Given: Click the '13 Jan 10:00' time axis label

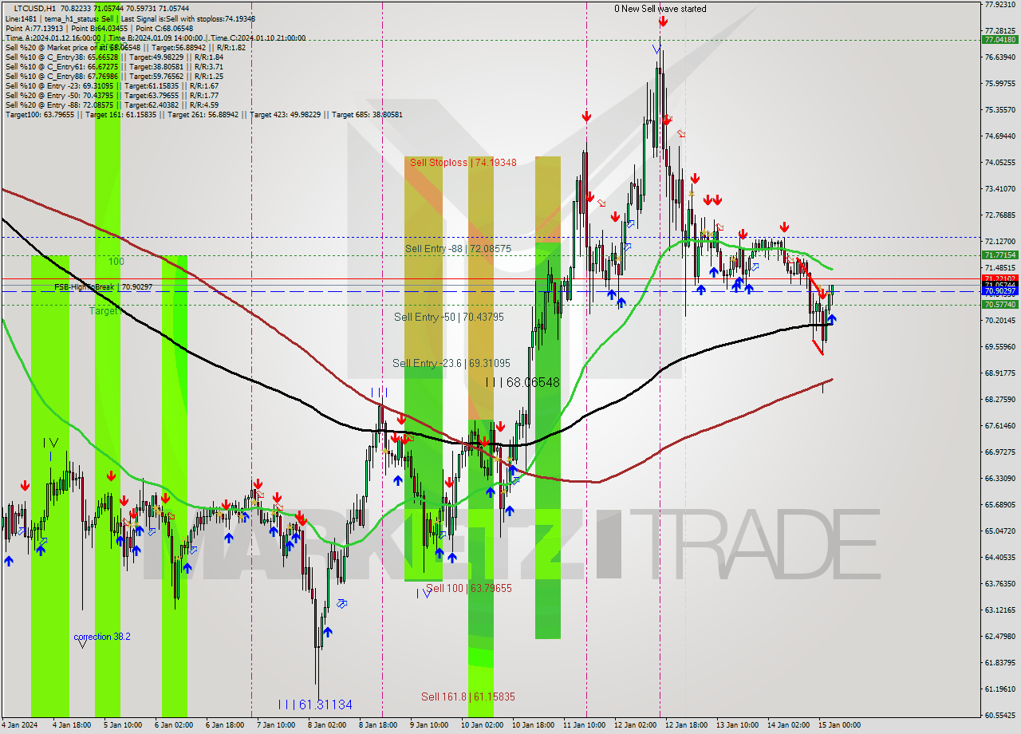Looking at the screenshot, I should click(738, 725).
